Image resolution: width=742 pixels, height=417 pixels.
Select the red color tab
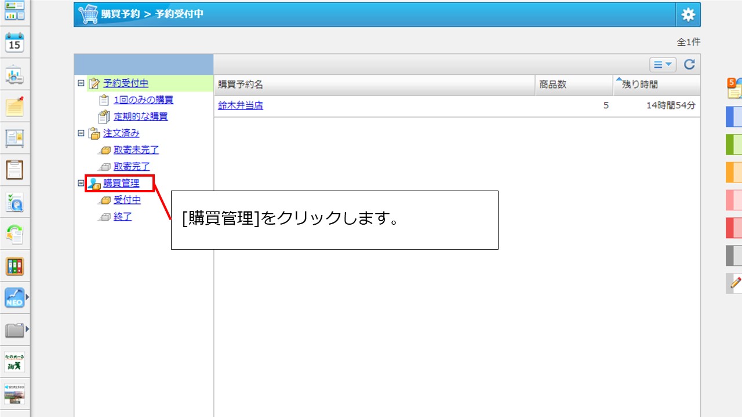click(734, 228)
